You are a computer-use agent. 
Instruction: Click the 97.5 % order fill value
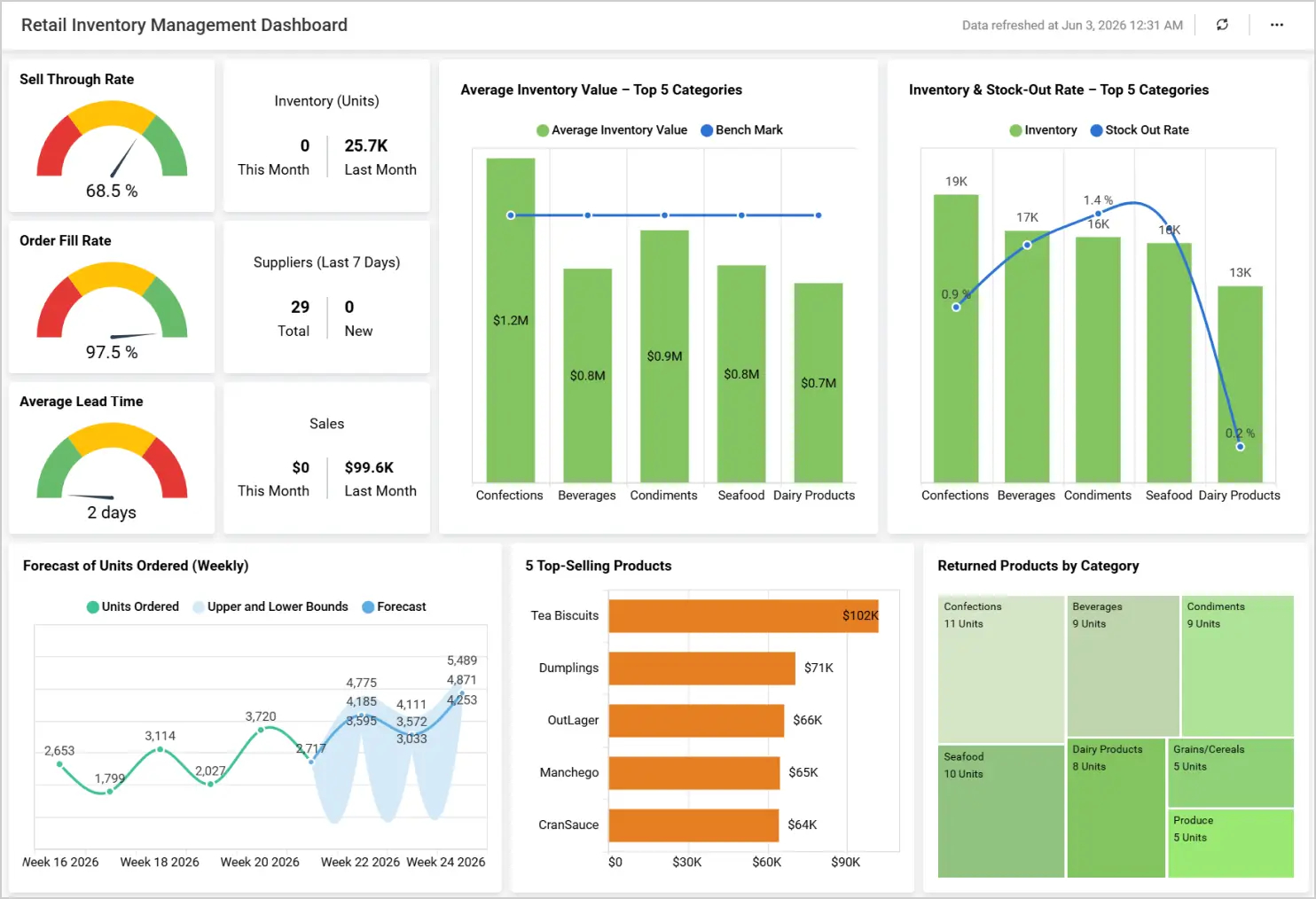tap(112, 353)
